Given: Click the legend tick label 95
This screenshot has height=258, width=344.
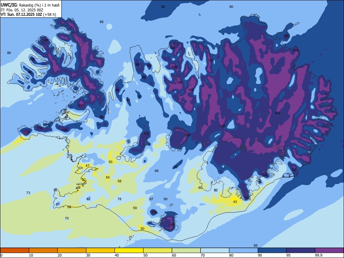Looking at the screenshot, I should (289, 255).
